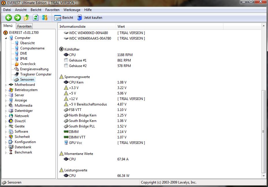
Task: Click the Momentane Werte section icon
Action: click(x=61, y=154)
